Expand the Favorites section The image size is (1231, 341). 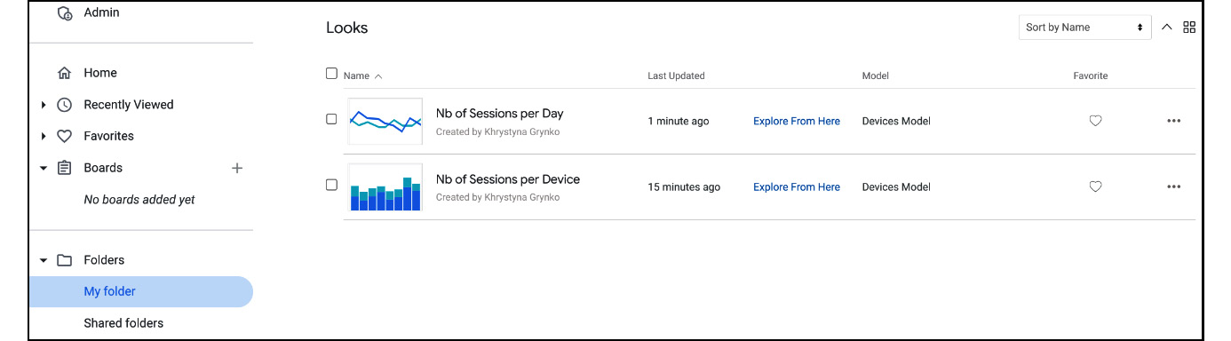tap(44, 136)
